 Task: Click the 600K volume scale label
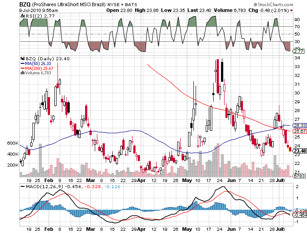pyautogui.click(x=13, y=143)
